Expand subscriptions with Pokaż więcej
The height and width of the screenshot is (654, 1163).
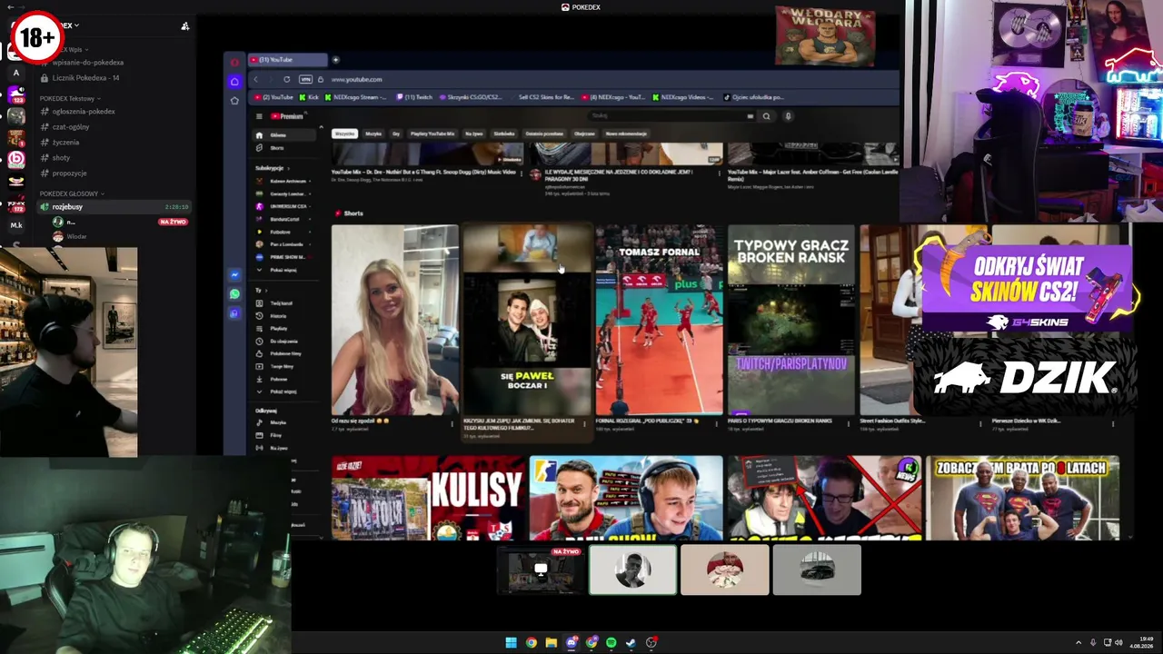(x=277, y=270)
